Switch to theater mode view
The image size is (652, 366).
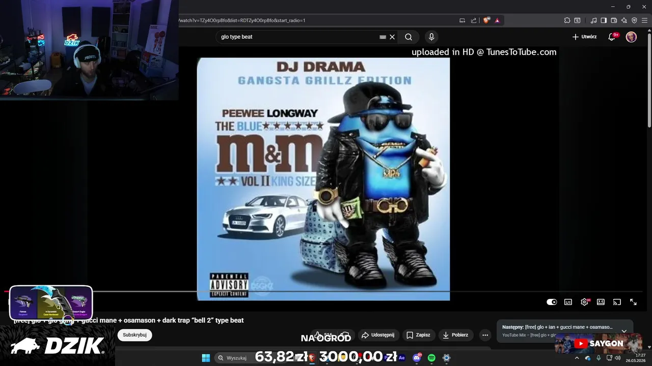click(x=601, y=302)
